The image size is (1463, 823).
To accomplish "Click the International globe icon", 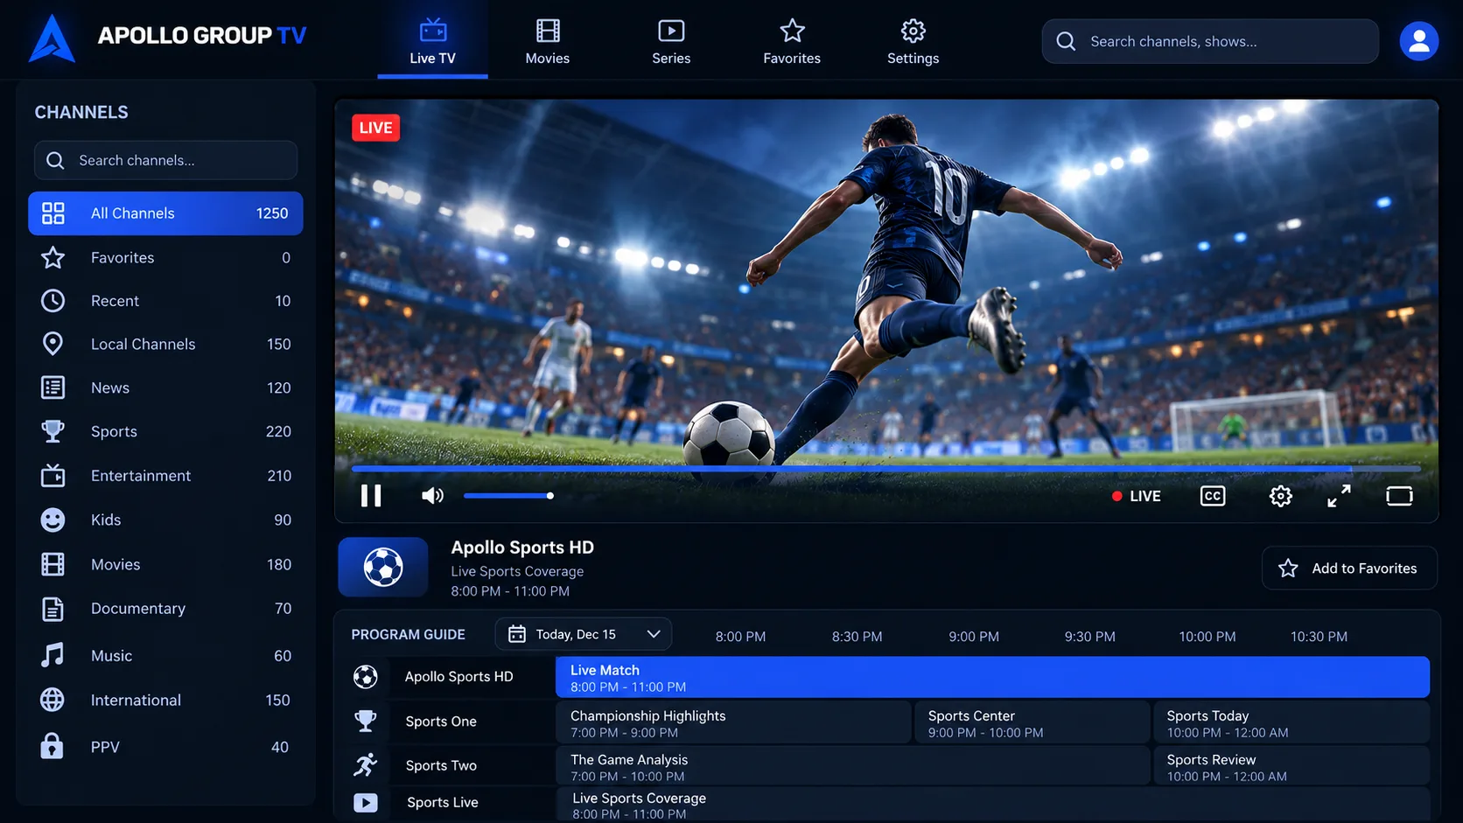I will 52,700.
